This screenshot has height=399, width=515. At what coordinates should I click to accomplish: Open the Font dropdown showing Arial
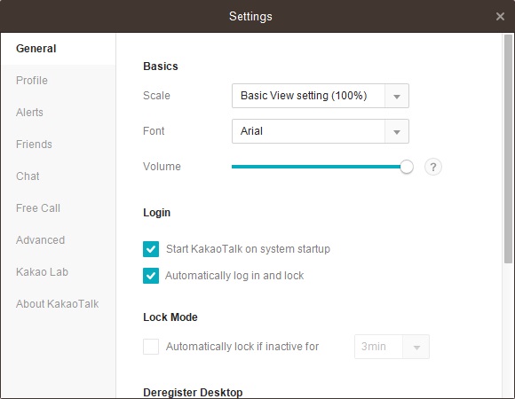321,131
